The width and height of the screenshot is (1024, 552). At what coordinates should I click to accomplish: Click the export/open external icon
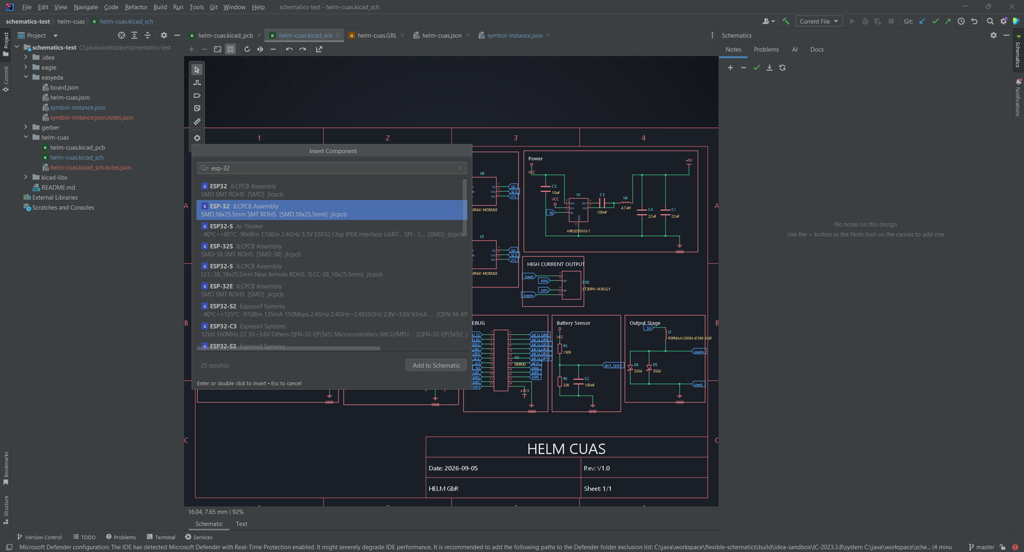(x=319, y=49)
